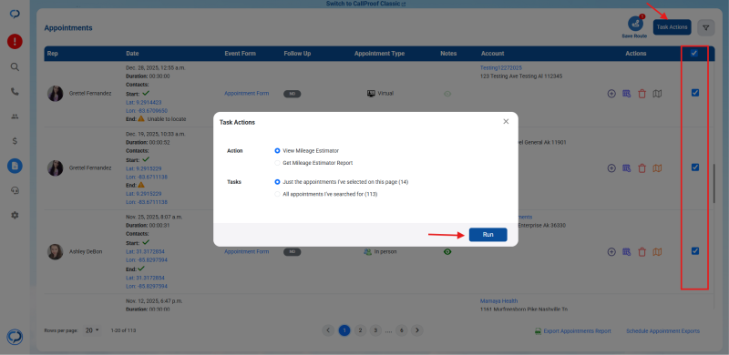Open the Appointment Form link in Ashley DeBon's row

(246, 252)
